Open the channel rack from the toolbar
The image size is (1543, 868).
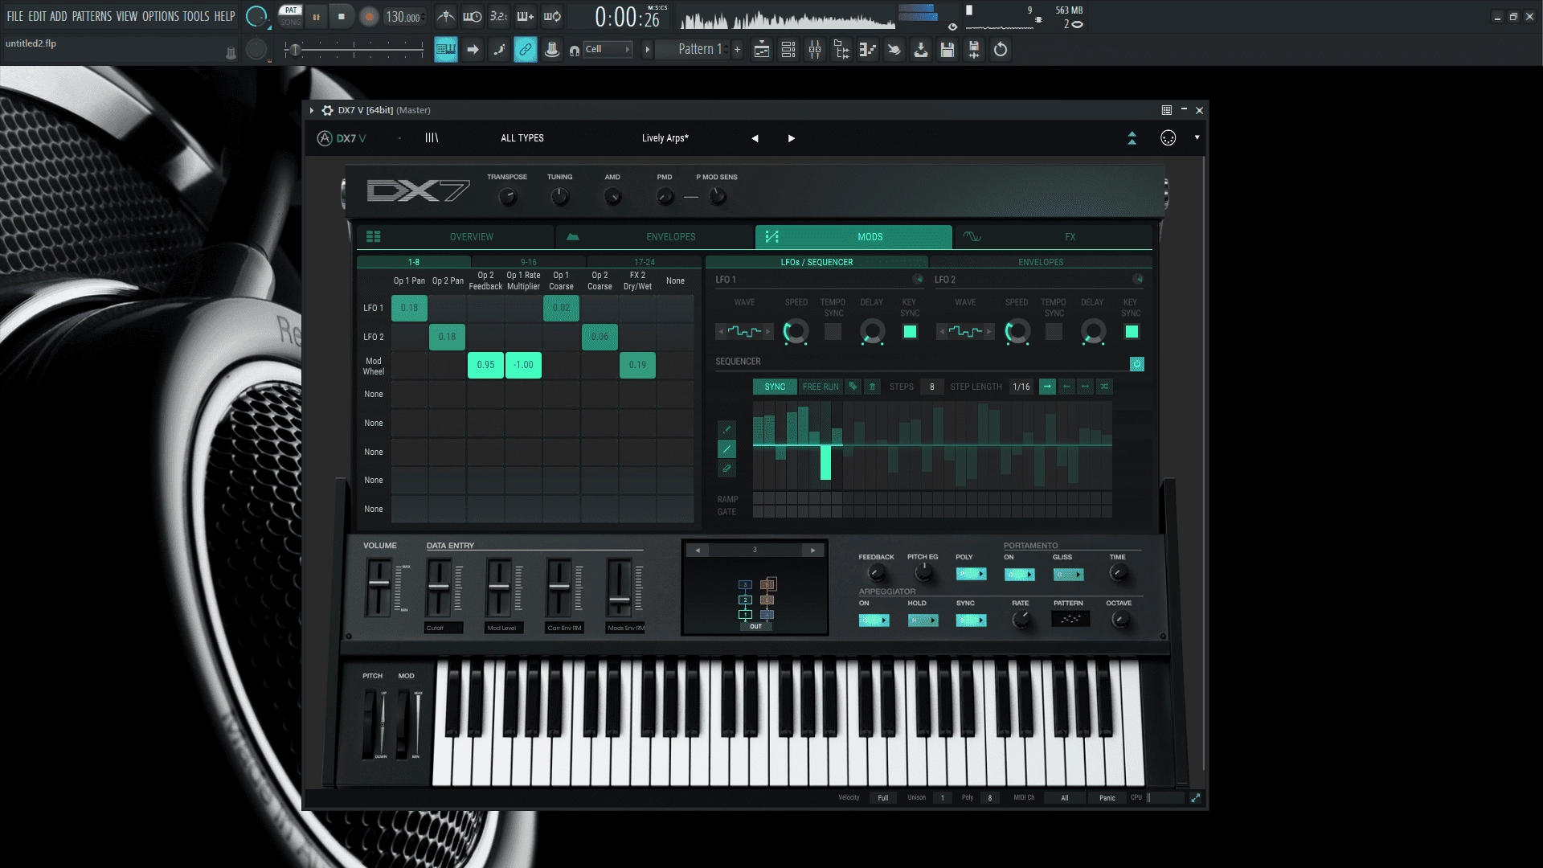788,50
